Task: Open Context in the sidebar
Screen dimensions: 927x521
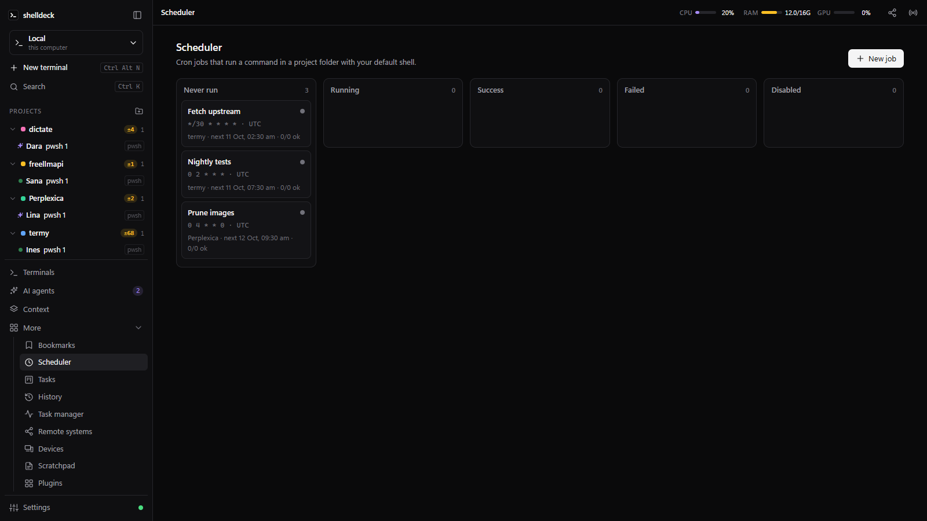Action: click(76, 309)
